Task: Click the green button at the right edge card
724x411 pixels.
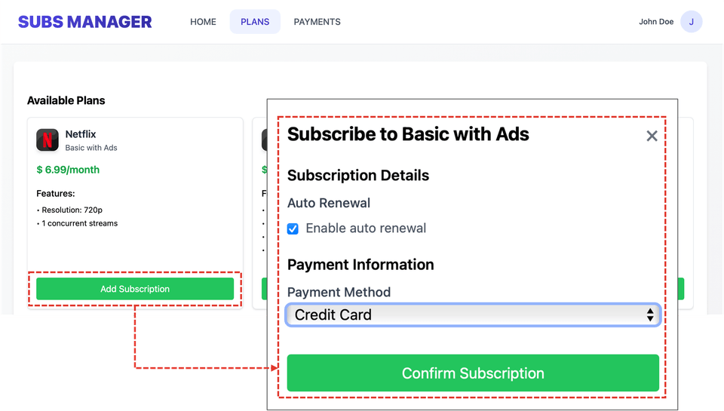Action: click(681, 289)
